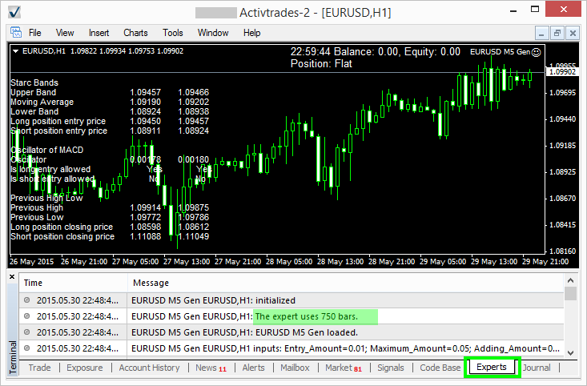Open the Tools menu
This screenshot has height=386, width=587.
[x=173, y=33]
